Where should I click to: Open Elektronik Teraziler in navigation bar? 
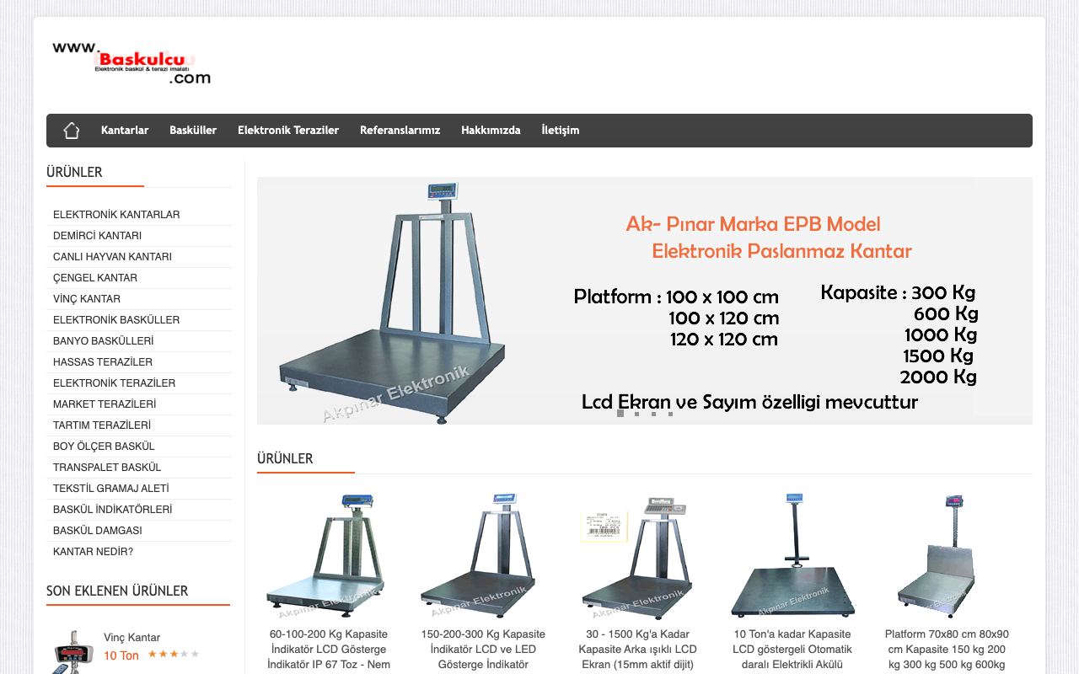(288, 131)
